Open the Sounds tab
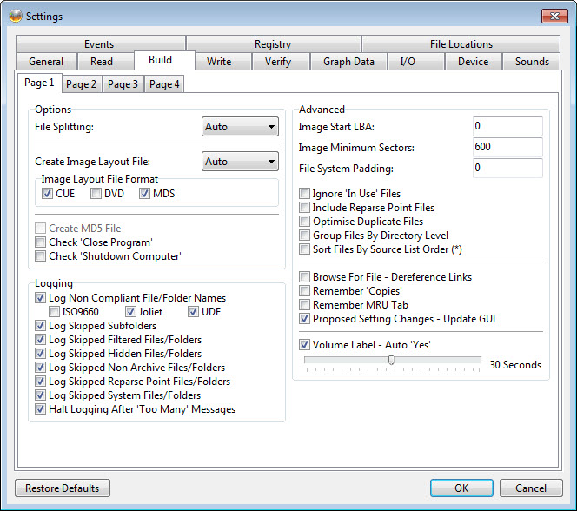Viewport: 577px width, 511px height. tap(531, 62)
